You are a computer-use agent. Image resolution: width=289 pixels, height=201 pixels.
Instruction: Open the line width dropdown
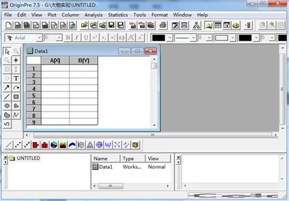coord(209,38)
